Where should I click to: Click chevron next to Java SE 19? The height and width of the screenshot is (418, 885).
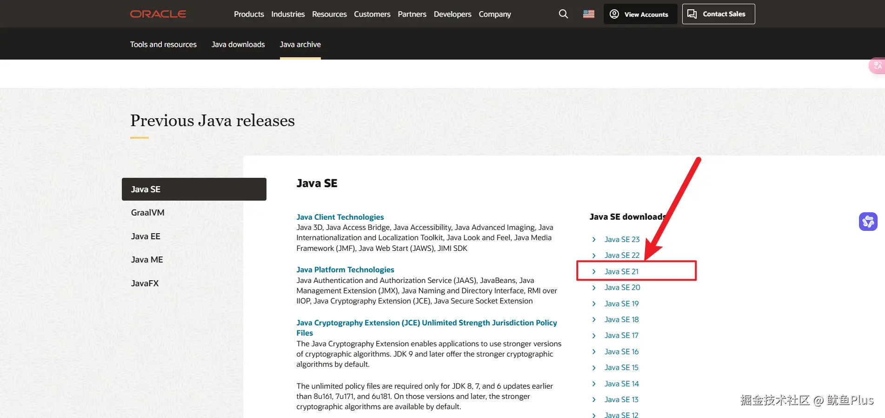(594, 303)
